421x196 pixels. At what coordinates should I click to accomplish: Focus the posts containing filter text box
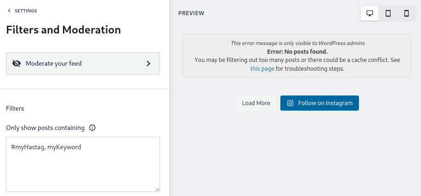point(83,165)
